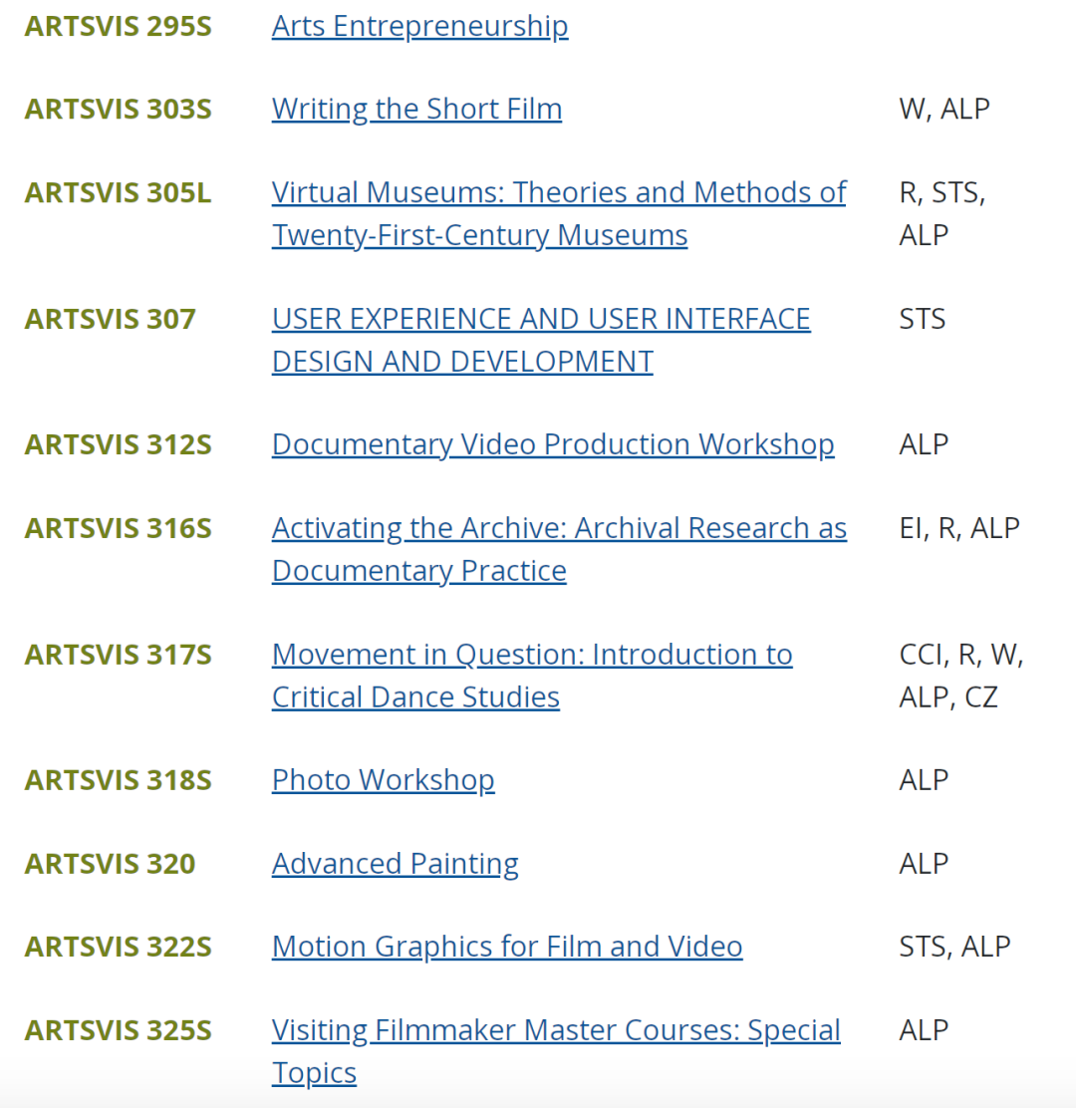Click the ARTSVIS 303S course code
The height and width of the screenshot is (1108, 1076).
pyautogui.click(x=118, y=109)
